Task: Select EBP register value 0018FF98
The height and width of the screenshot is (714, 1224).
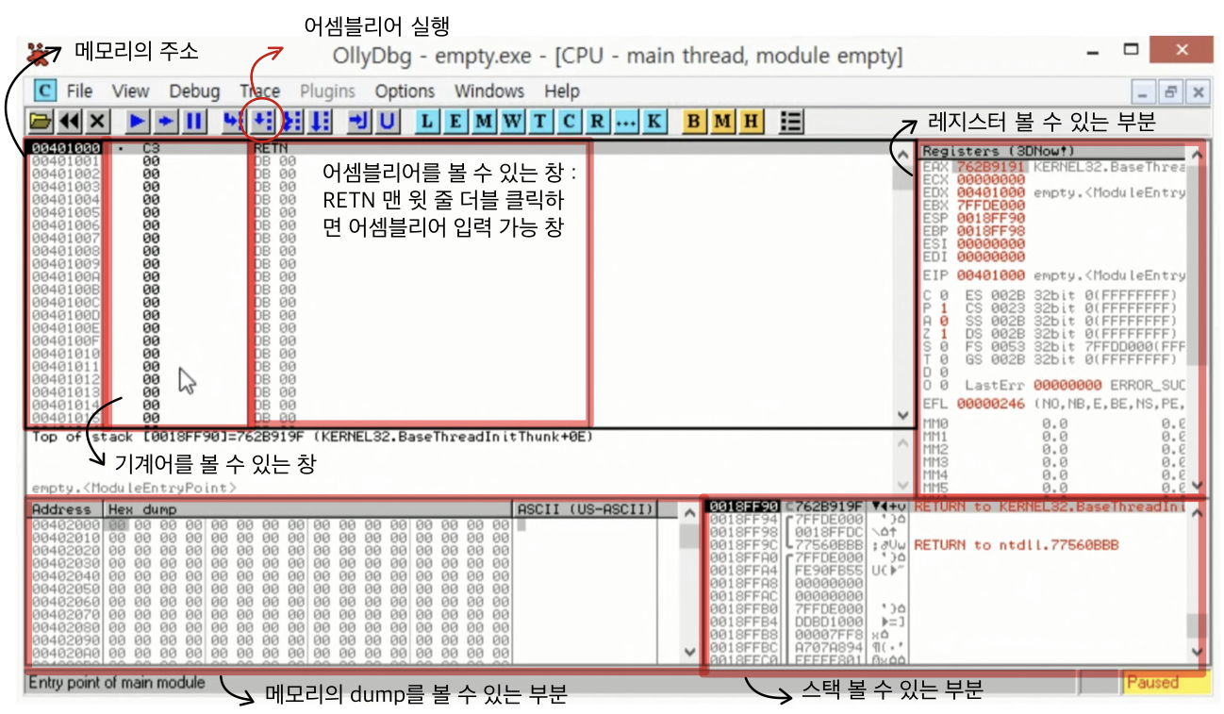Action: pyautogui.click(x=990, y=229)
